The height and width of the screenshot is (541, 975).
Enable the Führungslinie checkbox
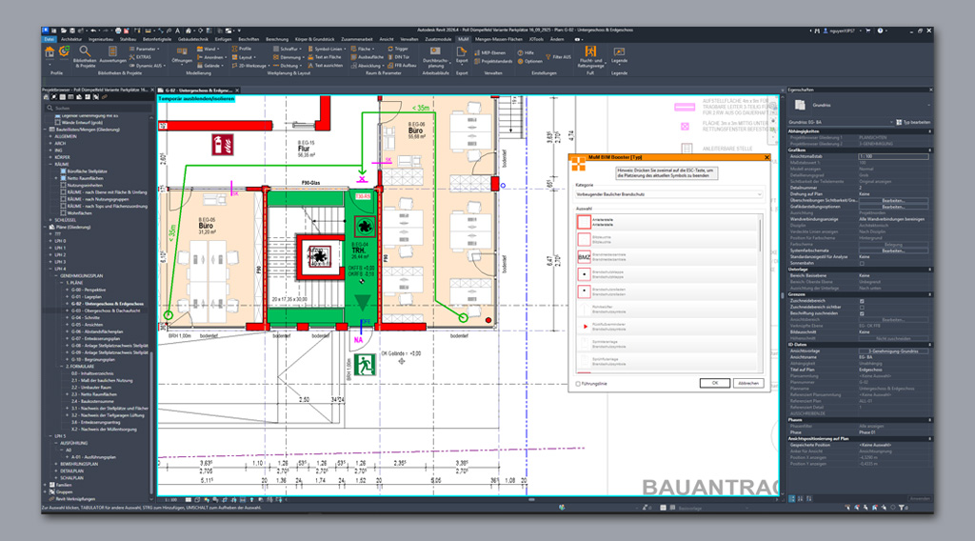click(578, 384)
